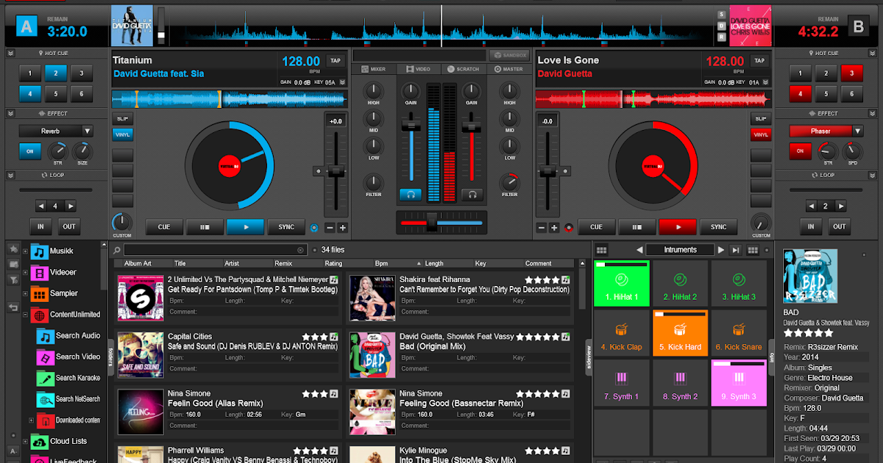Open the ContentUnlimited globe icon

(x=39, y=315)
